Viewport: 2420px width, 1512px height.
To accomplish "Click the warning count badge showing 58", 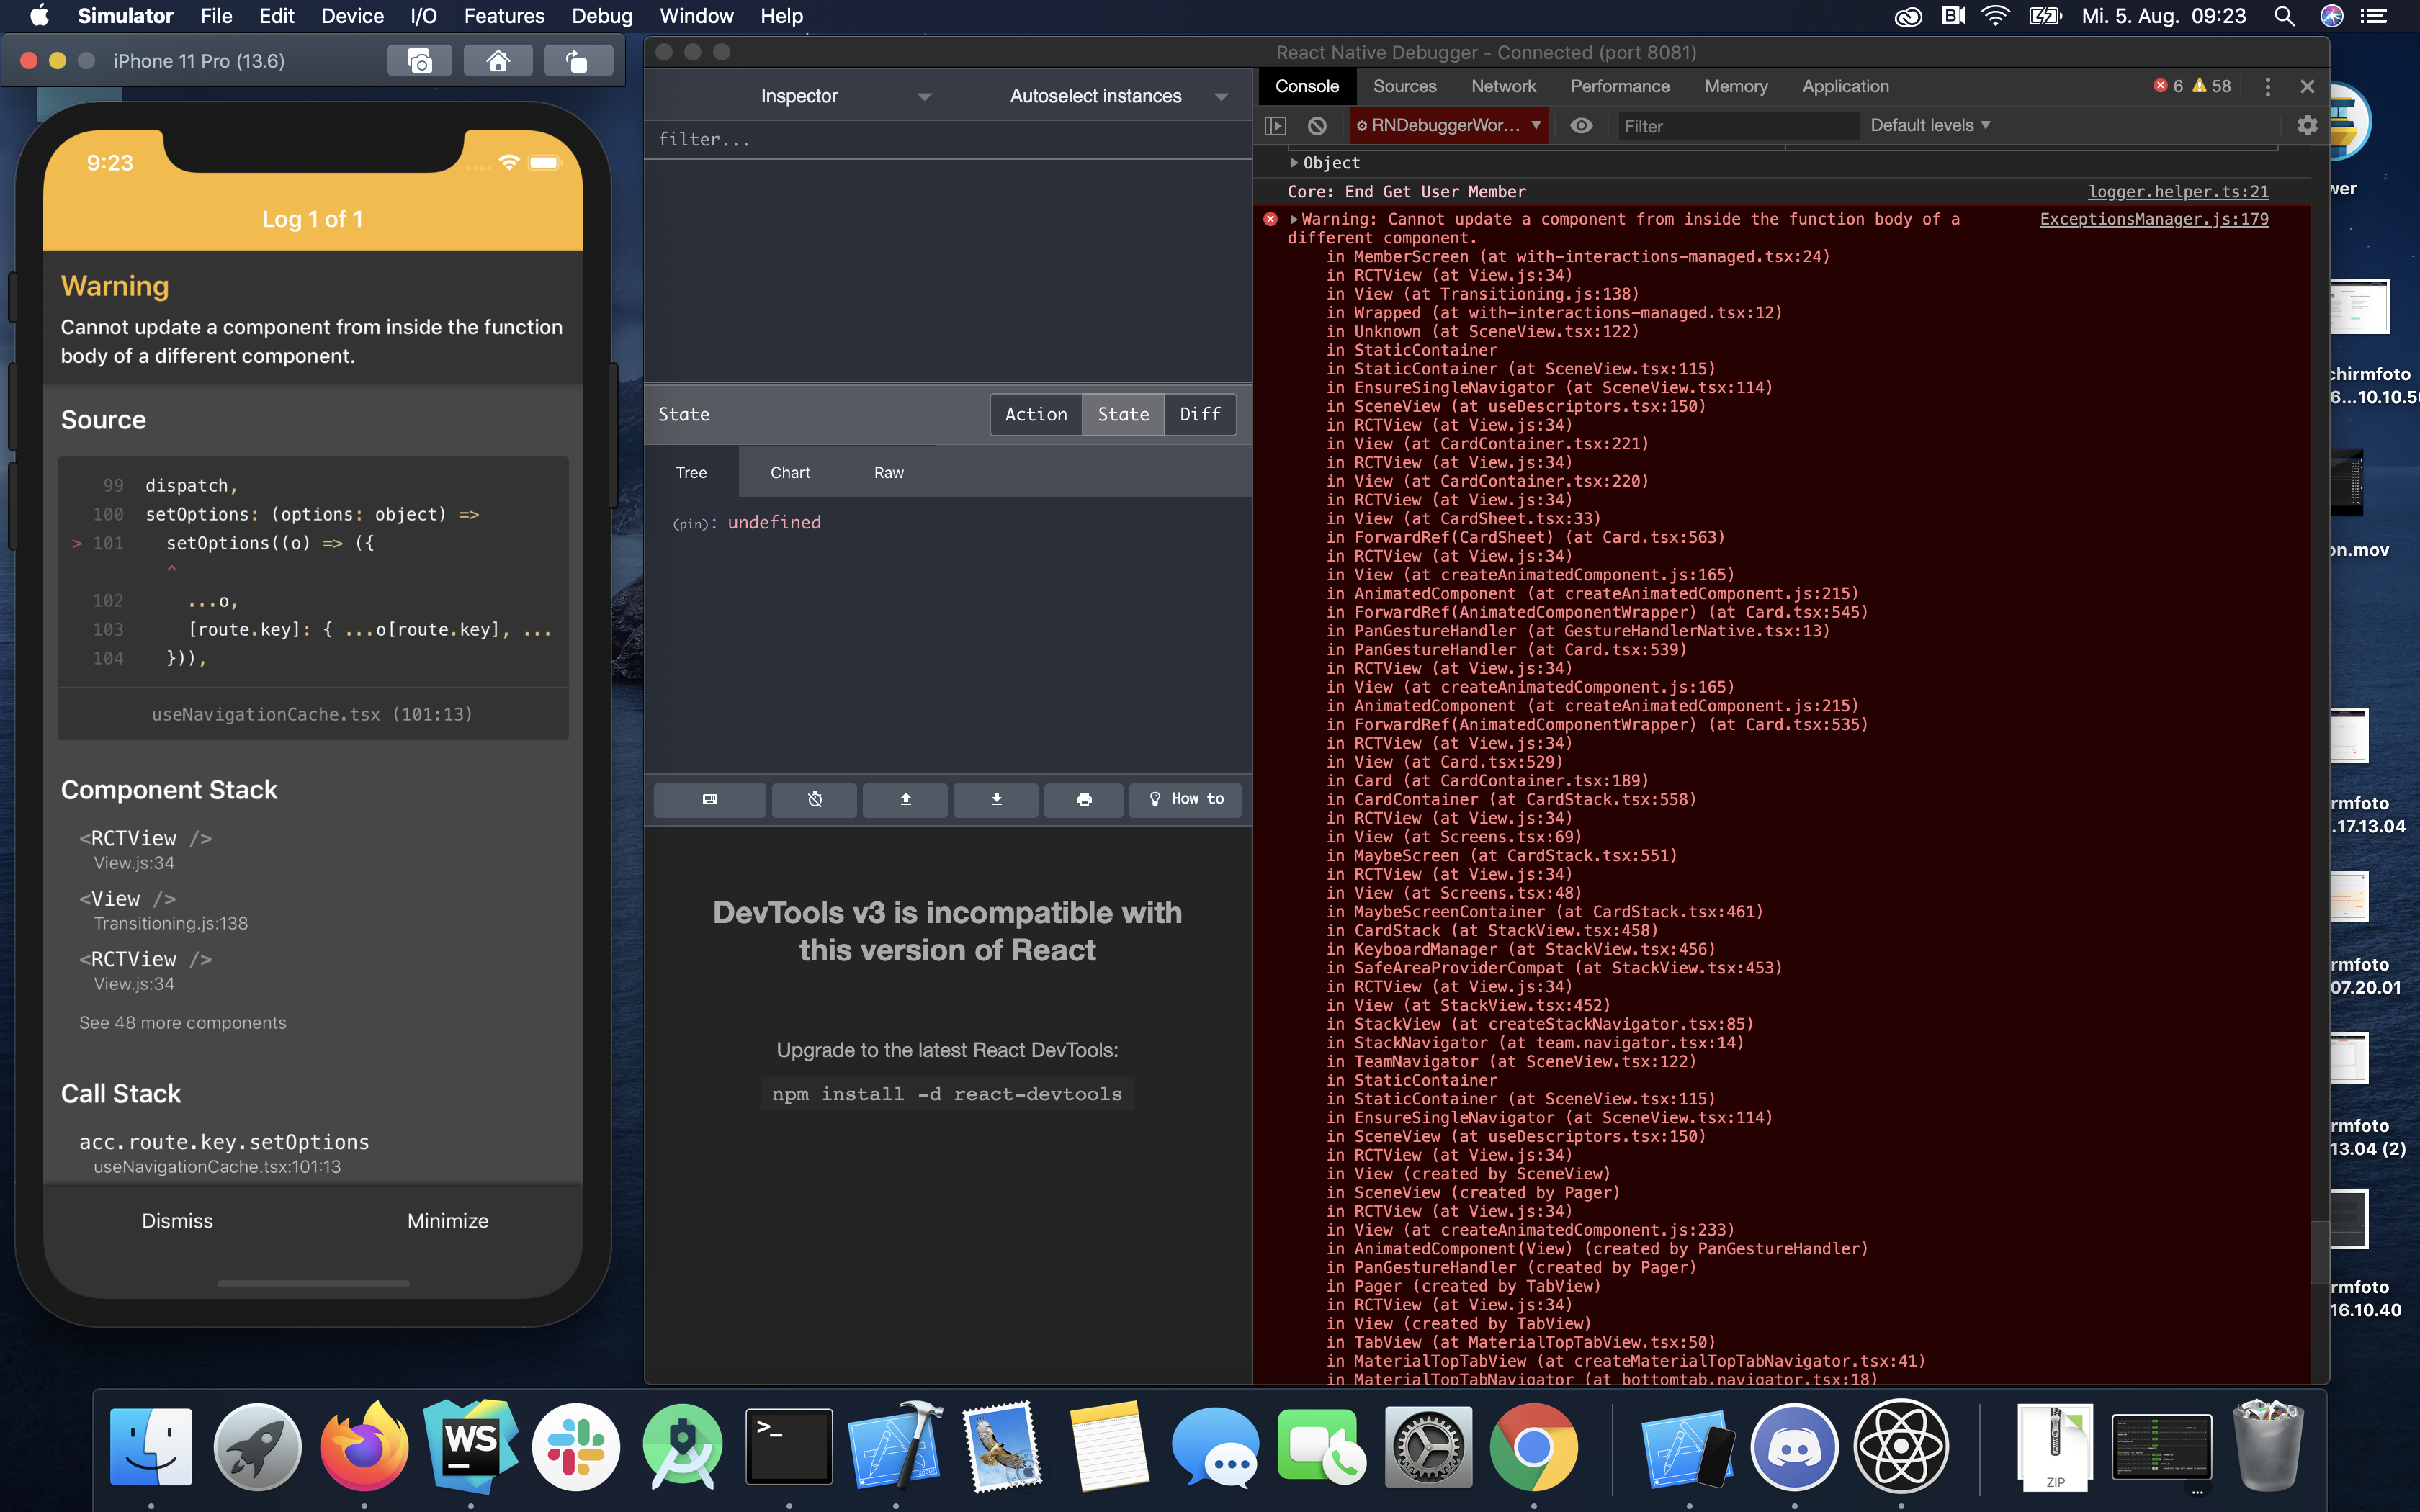I will point(2212,87).
